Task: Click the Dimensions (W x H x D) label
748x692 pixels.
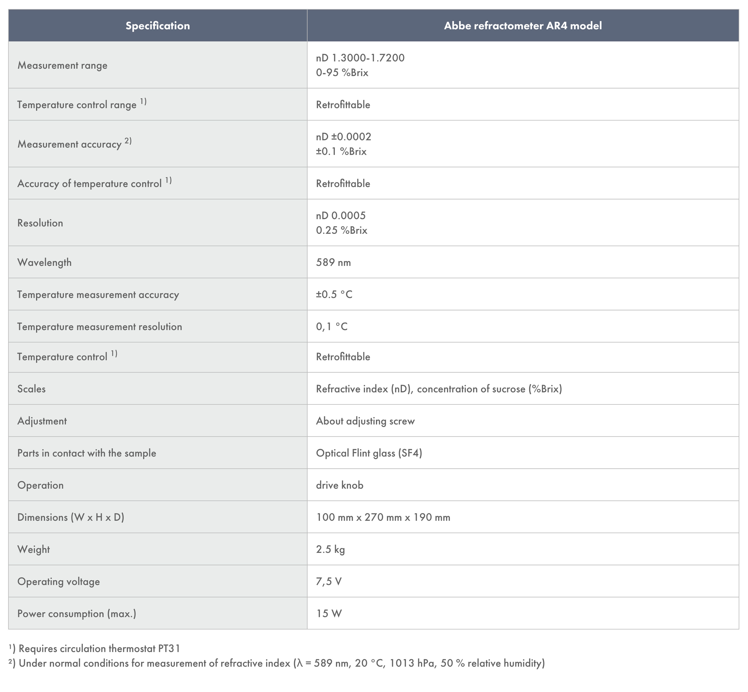Action: pos(71,518)
